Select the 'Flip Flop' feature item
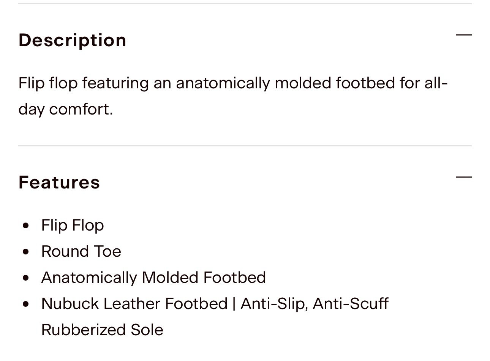Image resolution: width=490 pixels, height=361 pixels. pyautogui.click(x=73, y=225)
